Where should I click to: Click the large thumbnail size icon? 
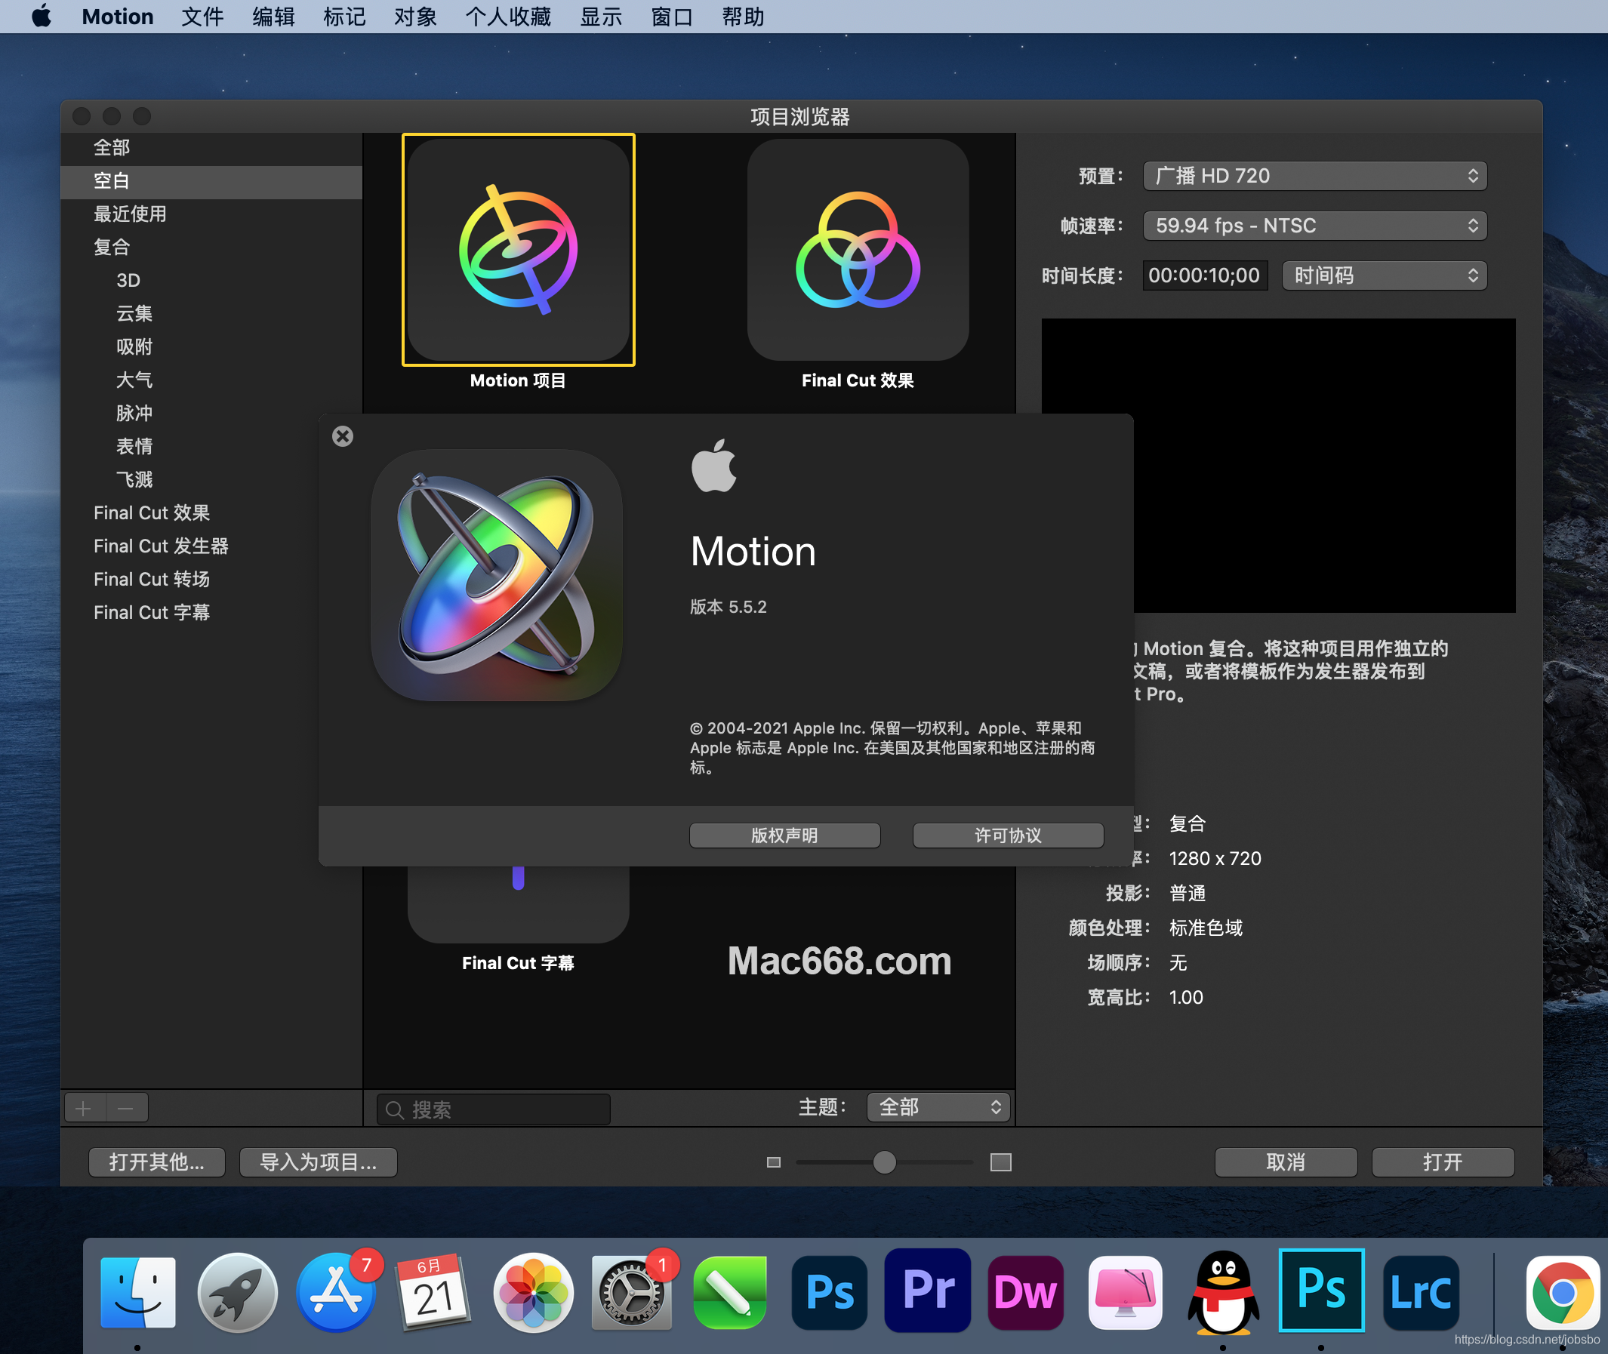point(1000,1162)
